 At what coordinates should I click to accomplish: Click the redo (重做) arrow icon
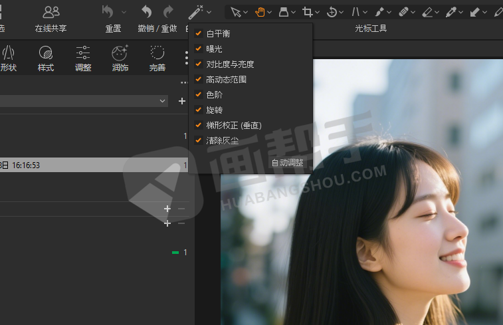(x=168, y=12)
